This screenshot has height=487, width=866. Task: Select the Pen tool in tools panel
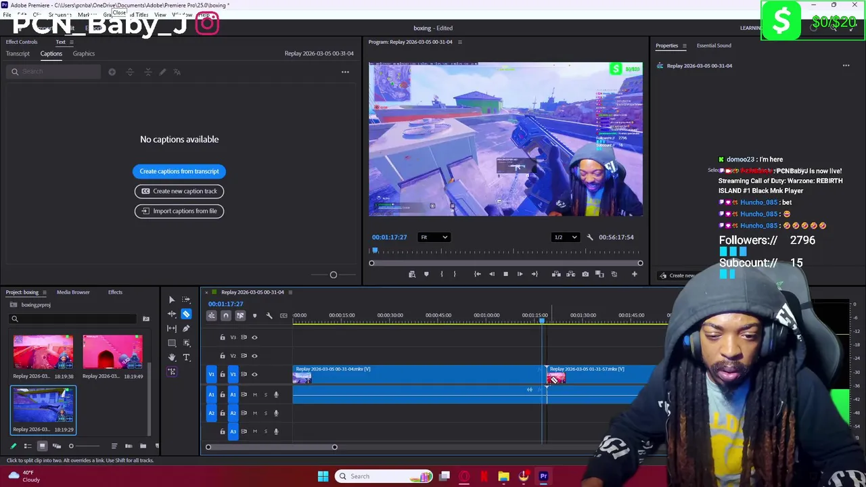pyautogui.click(x=186, y=328)
